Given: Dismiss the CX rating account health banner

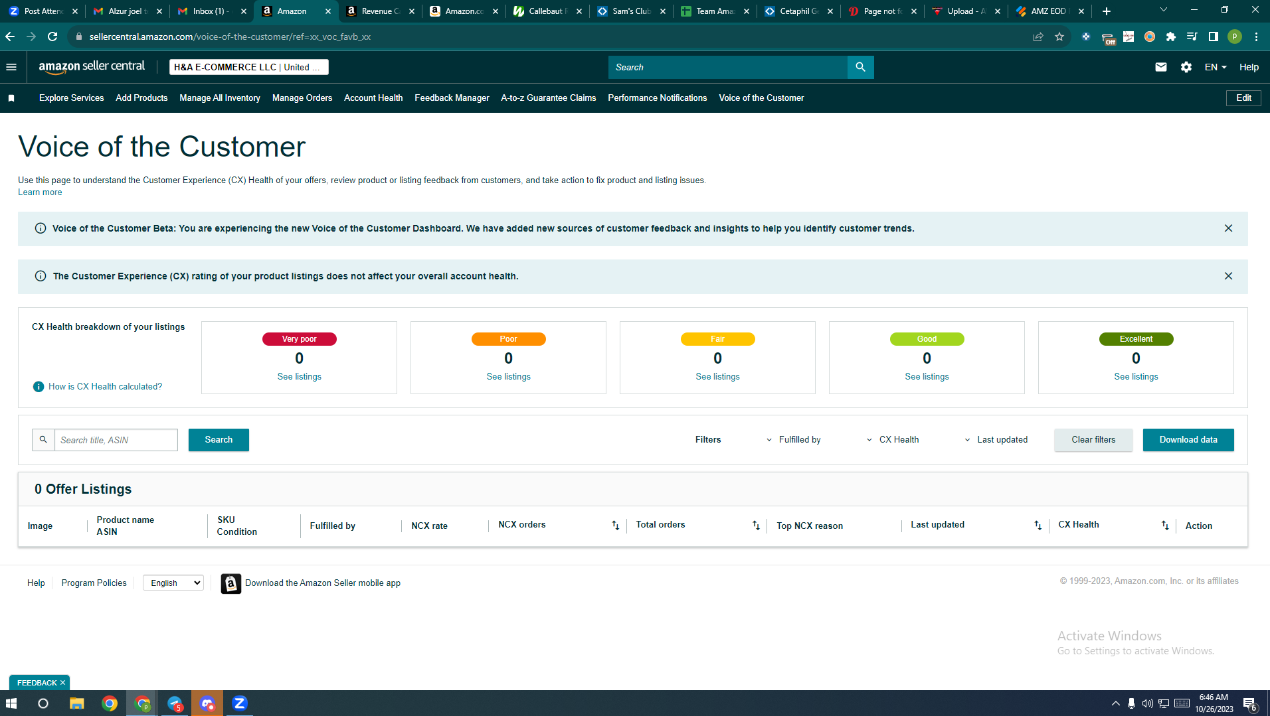Looking at the screenshot, I should (1228, 276).
